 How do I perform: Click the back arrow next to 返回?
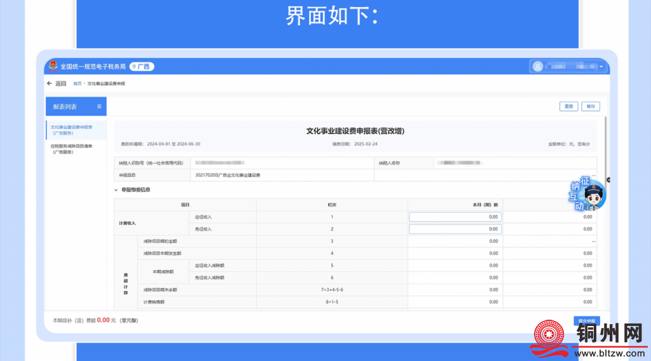[50, 83]
